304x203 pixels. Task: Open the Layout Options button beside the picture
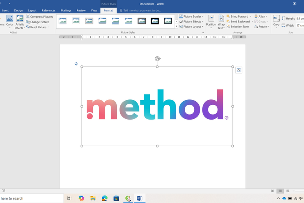point(239,70)
